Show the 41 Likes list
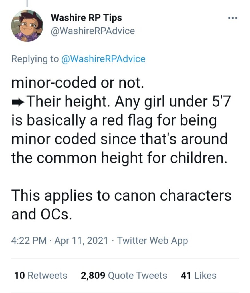The width and height of the screenshot is (250, 293). tap(199, 276)
